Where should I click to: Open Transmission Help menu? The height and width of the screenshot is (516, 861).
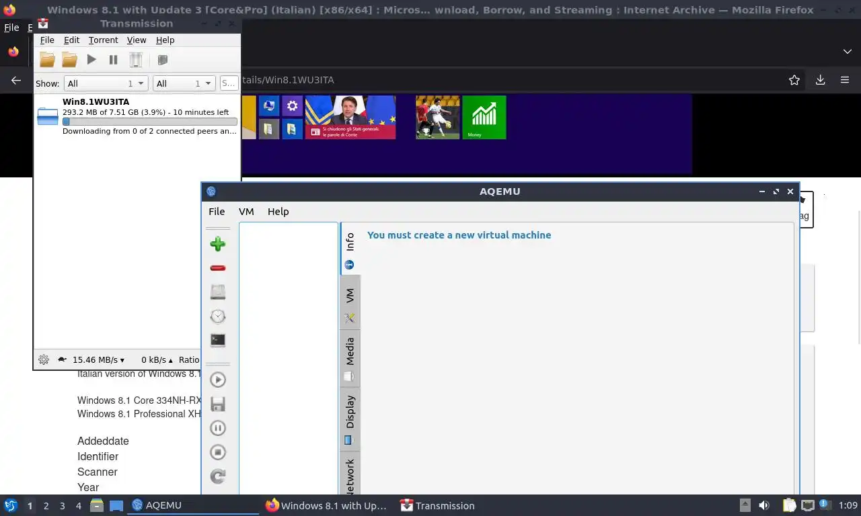coord(165,40)
